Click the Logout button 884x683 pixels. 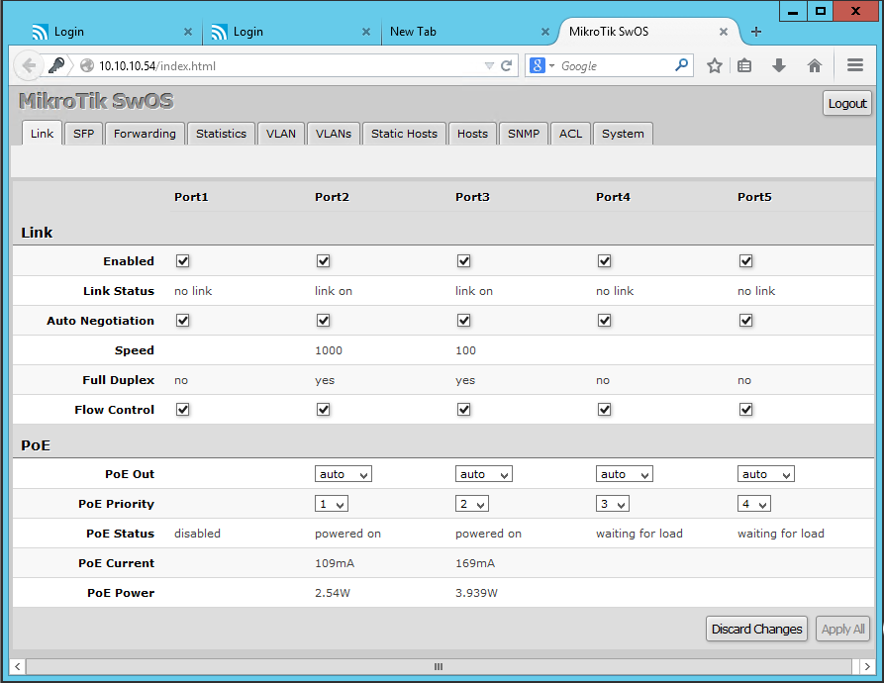pos(846,104)
